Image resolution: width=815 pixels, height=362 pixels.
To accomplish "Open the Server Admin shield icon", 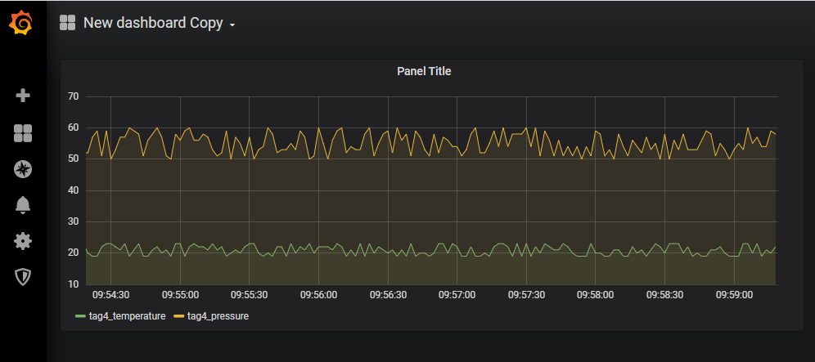I will click(x=23, y=277).
